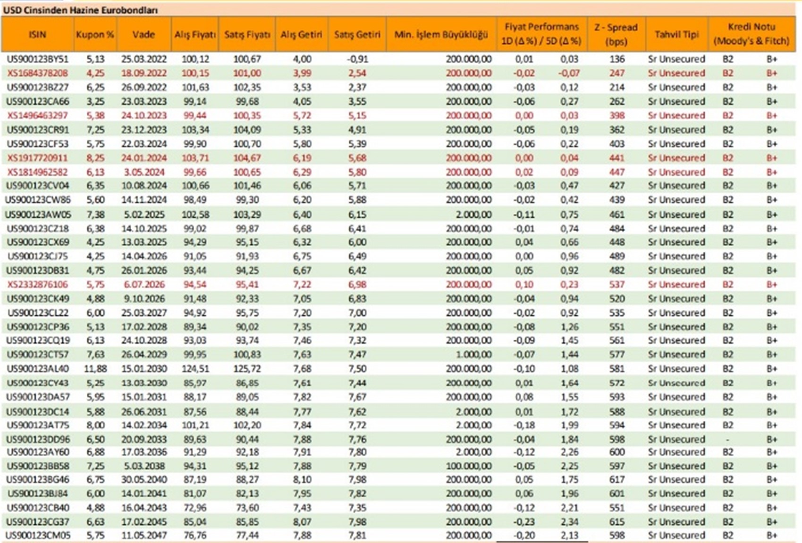The width and height of the screenshot is (802, 543).
Task: Select the coupon value 11,88
Action: (x=95, y=368)
